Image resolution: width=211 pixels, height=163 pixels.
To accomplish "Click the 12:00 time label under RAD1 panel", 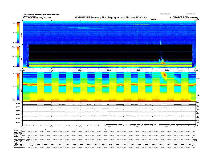I will click(x=109, y=70).
